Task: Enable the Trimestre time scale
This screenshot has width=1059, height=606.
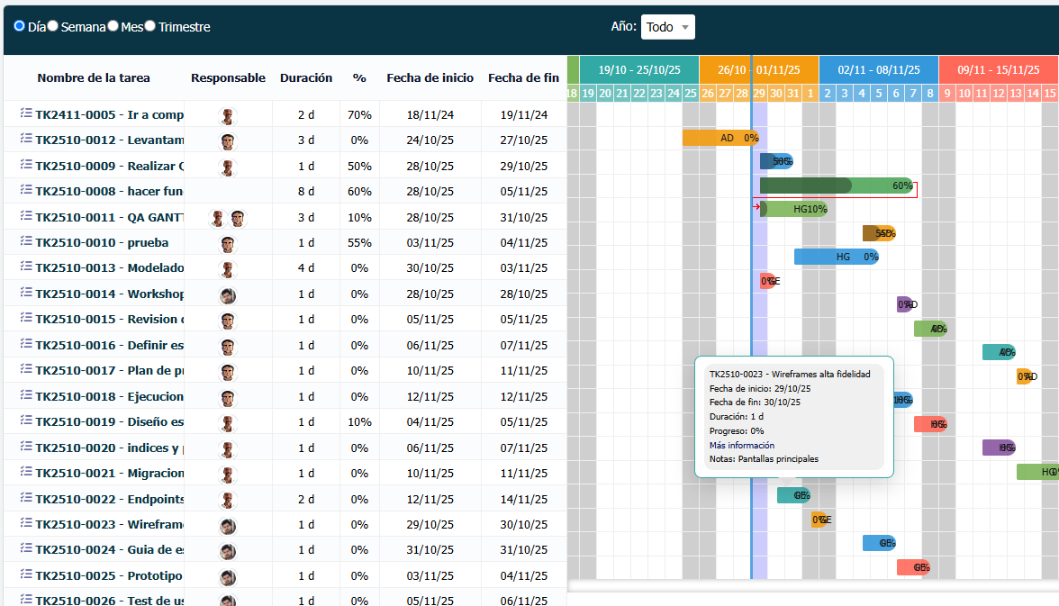Action: tap(150, 27)
